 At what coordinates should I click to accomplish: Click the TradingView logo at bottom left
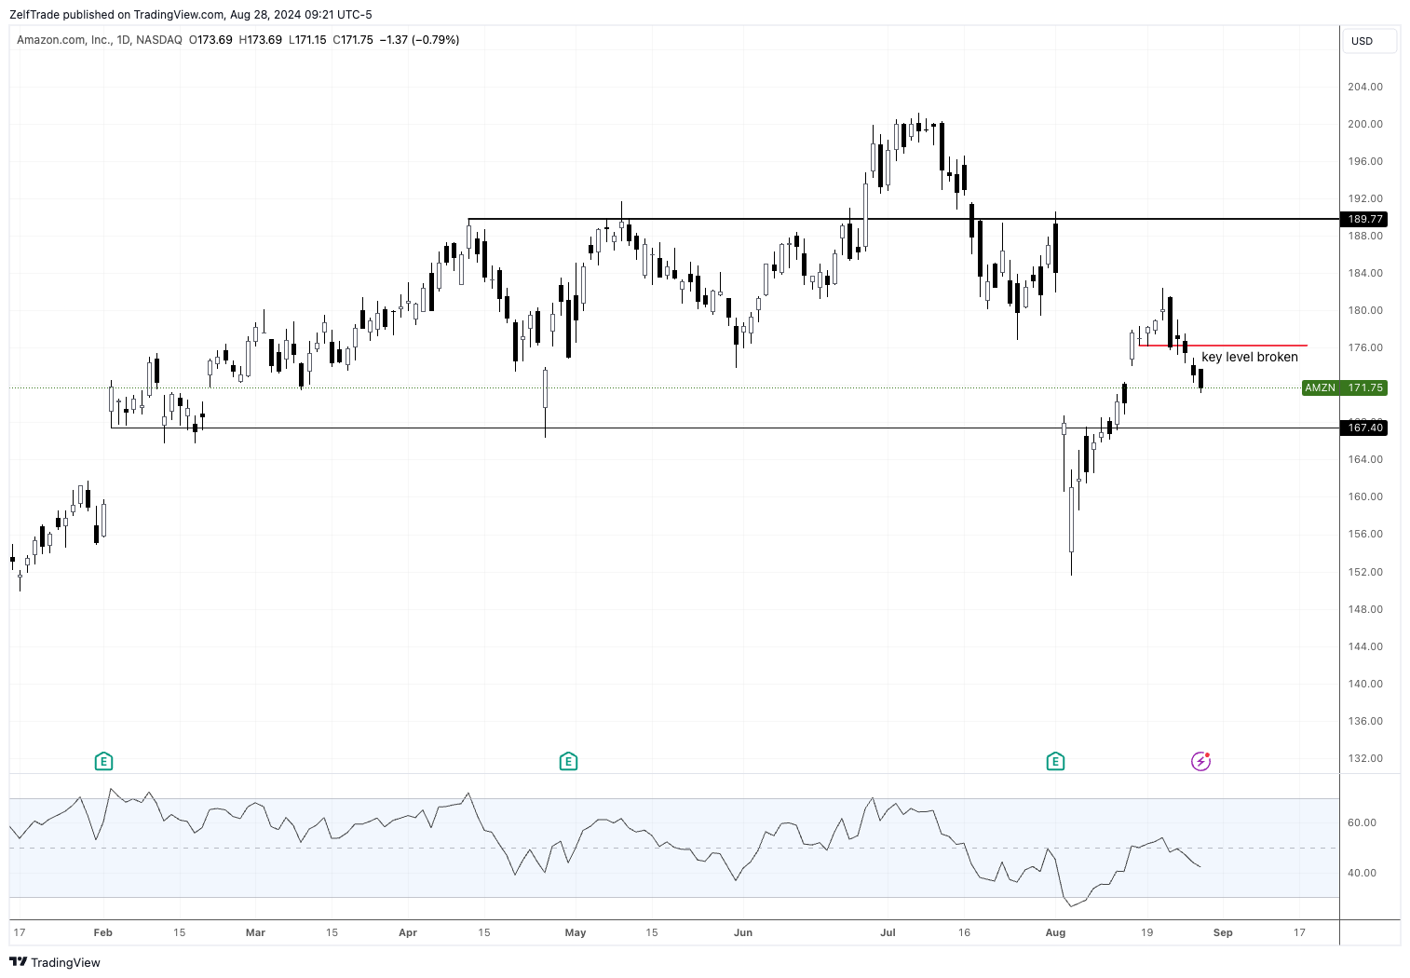pyautogui.click(x=54, y=962)
